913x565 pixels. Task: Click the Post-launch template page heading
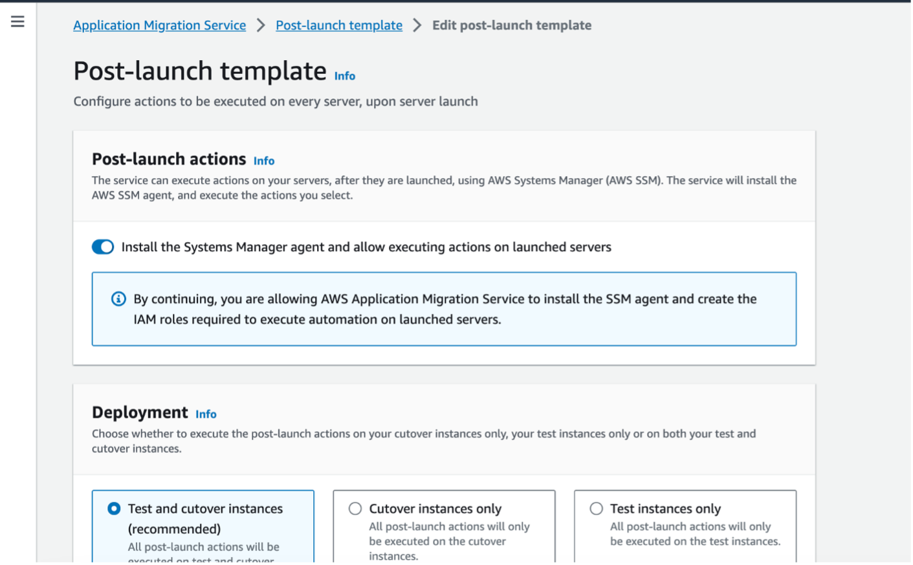(200, 71)
